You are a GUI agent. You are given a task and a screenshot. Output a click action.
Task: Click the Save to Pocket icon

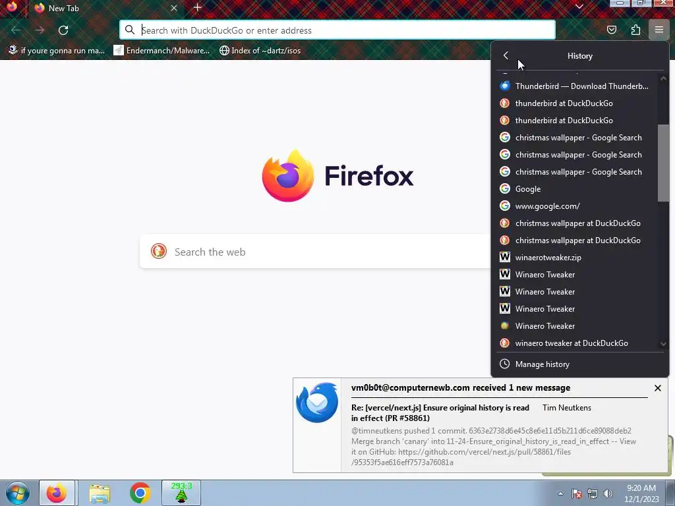(611, 30)
